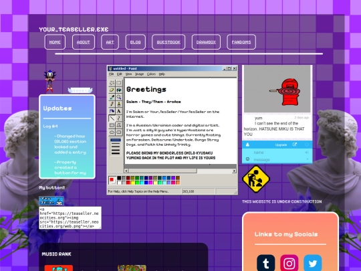Select the Rectangle shape tool in Paint
The image size is (361, 271).
click(x=112, y=125)
